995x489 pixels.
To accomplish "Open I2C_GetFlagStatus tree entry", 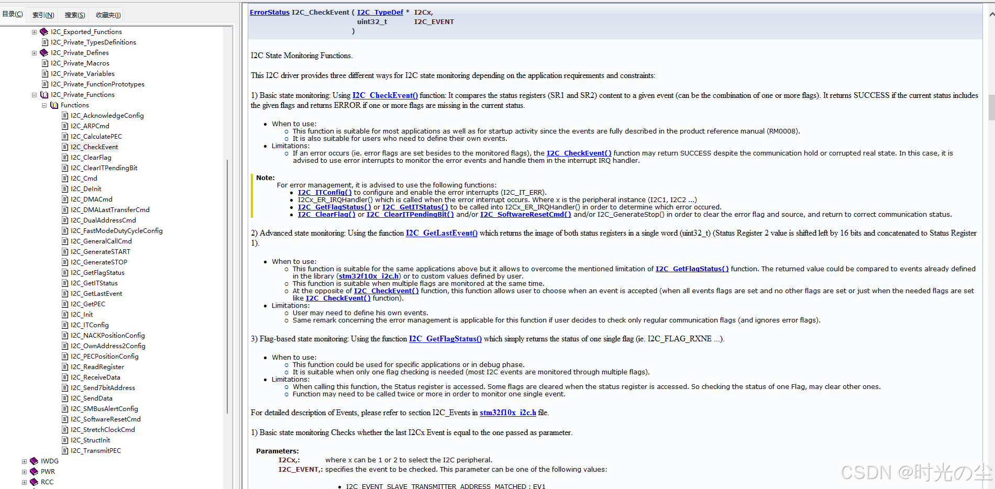I will [x=97, y=273].
